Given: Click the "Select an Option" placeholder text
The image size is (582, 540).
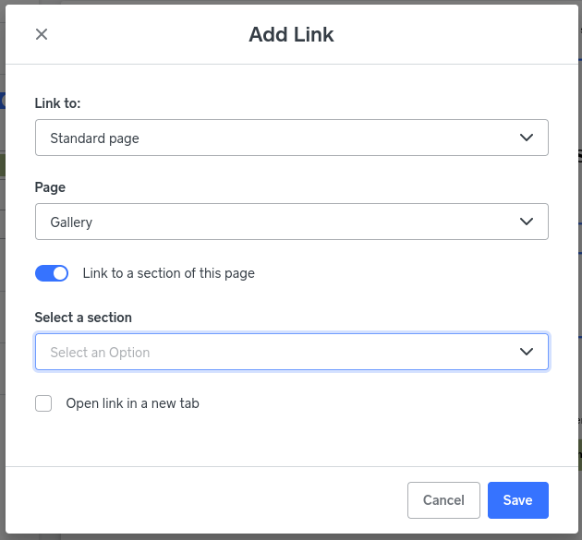Looking at the screenshot, I should tap(100, 353).
